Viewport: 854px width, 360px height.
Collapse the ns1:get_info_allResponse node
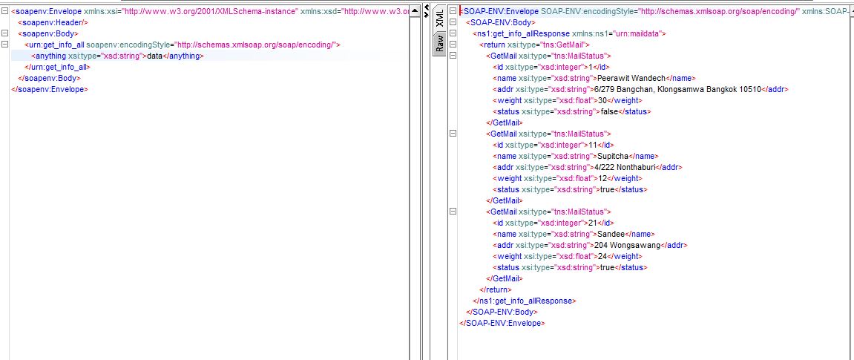click(453, 33)
